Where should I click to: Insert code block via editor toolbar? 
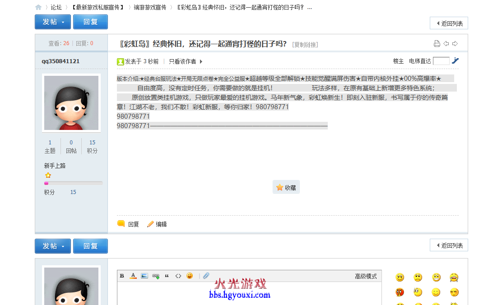tap(178, 276)
